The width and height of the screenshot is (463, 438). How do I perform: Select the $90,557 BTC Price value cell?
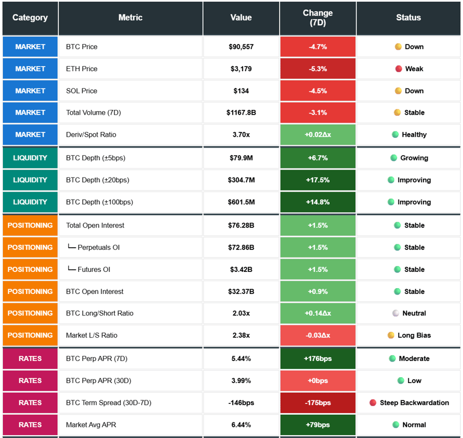241,47
